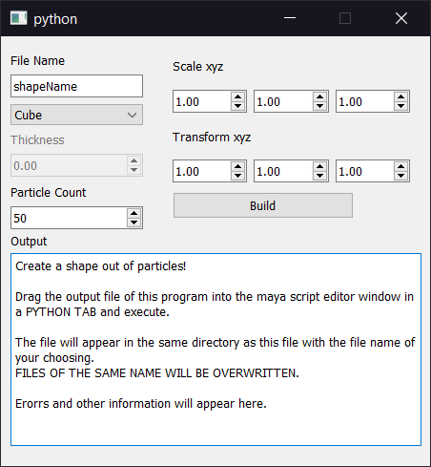Increase first Transform xyz value with up arrow
Viewport: 431px width, 467px height.
(x=237, y=166)
